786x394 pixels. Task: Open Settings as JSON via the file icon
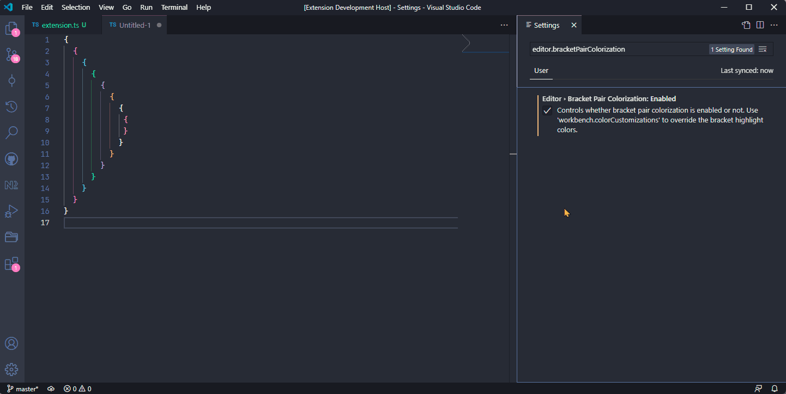click(x=746, y=24)
